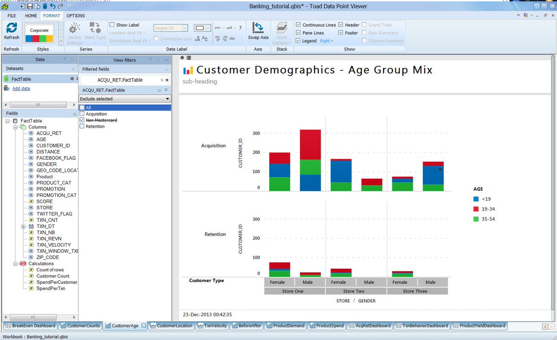The width and height of the screenshot is (557, 340).
Task: Switch to the OPTIONS ribbon tab
Action: [76, 16]
